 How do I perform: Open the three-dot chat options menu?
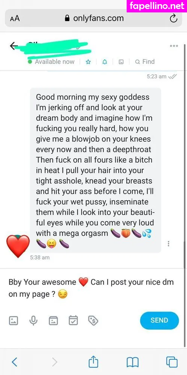pos(174,46)
